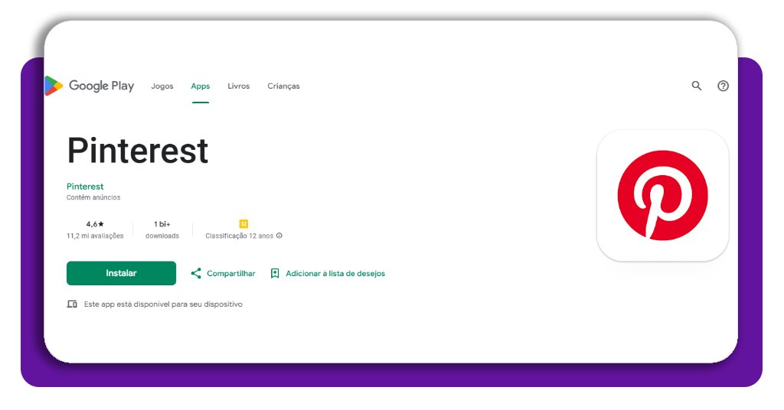
Task: Open the Pinterest developer link
Action: click(x=85, y=187)
